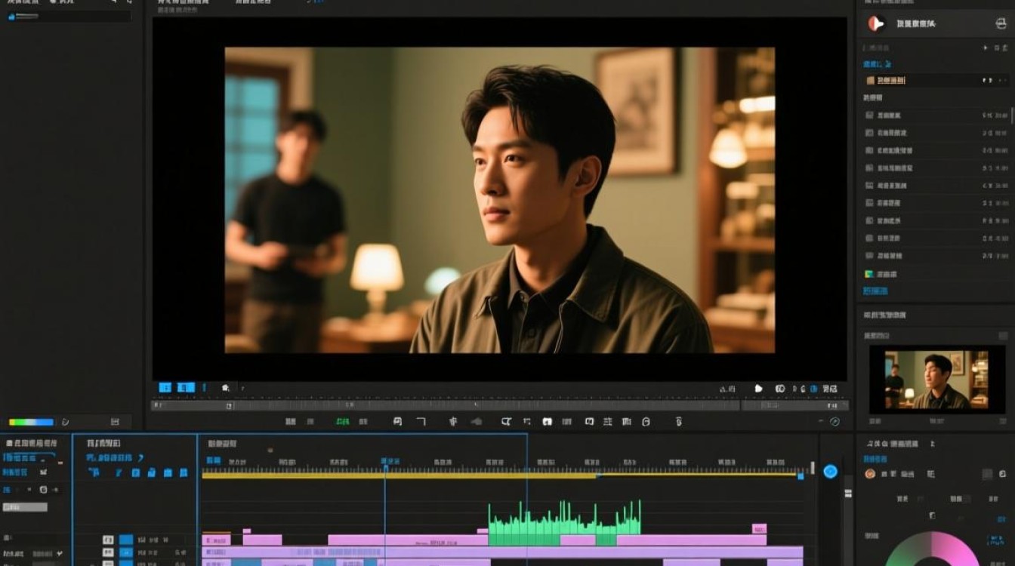Click the orange circle icon in the lower-right panel

(870, 474)
